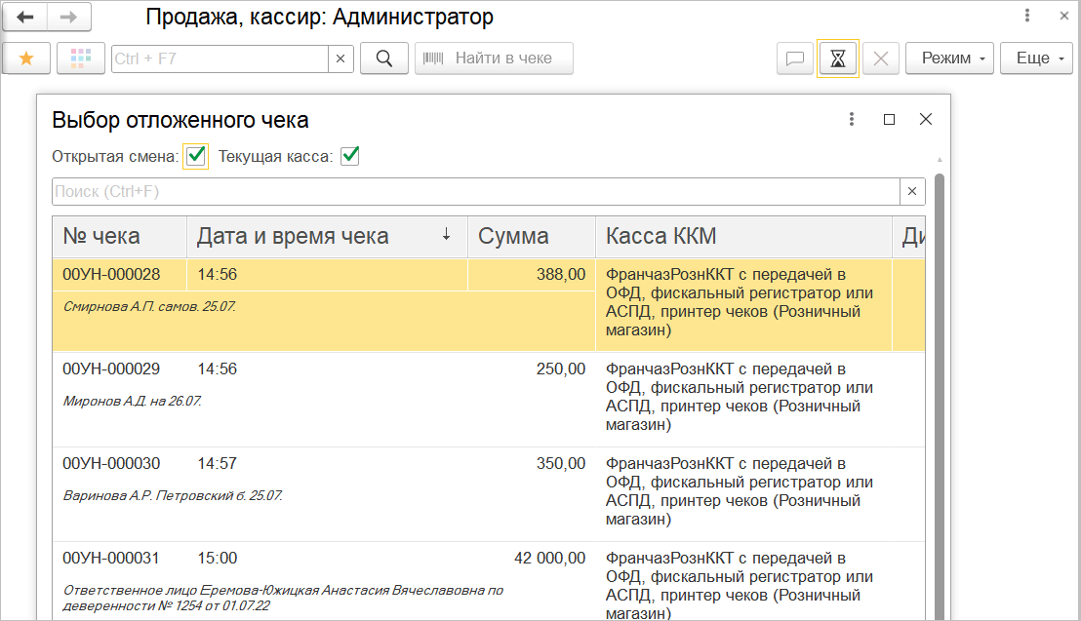Toggle the 'Текущая касса' checkbox

(350, 156)
